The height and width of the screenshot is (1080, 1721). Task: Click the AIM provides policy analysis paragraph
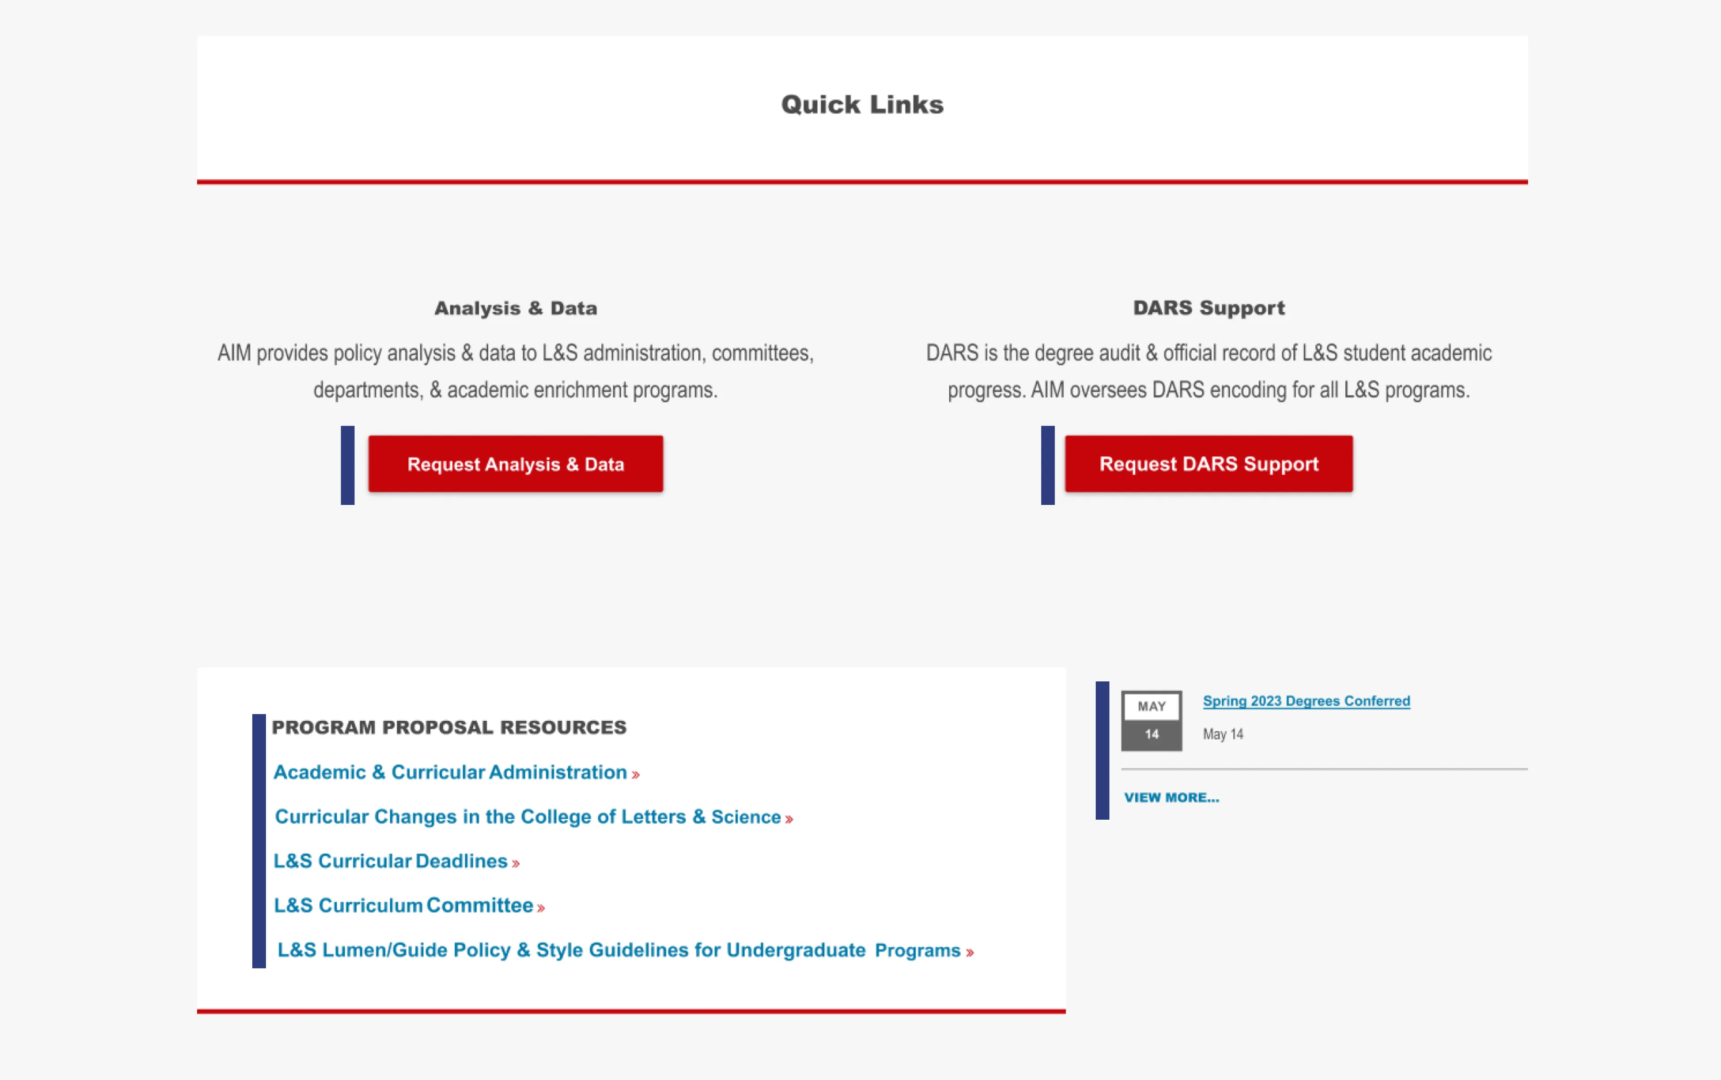point(515,371)
